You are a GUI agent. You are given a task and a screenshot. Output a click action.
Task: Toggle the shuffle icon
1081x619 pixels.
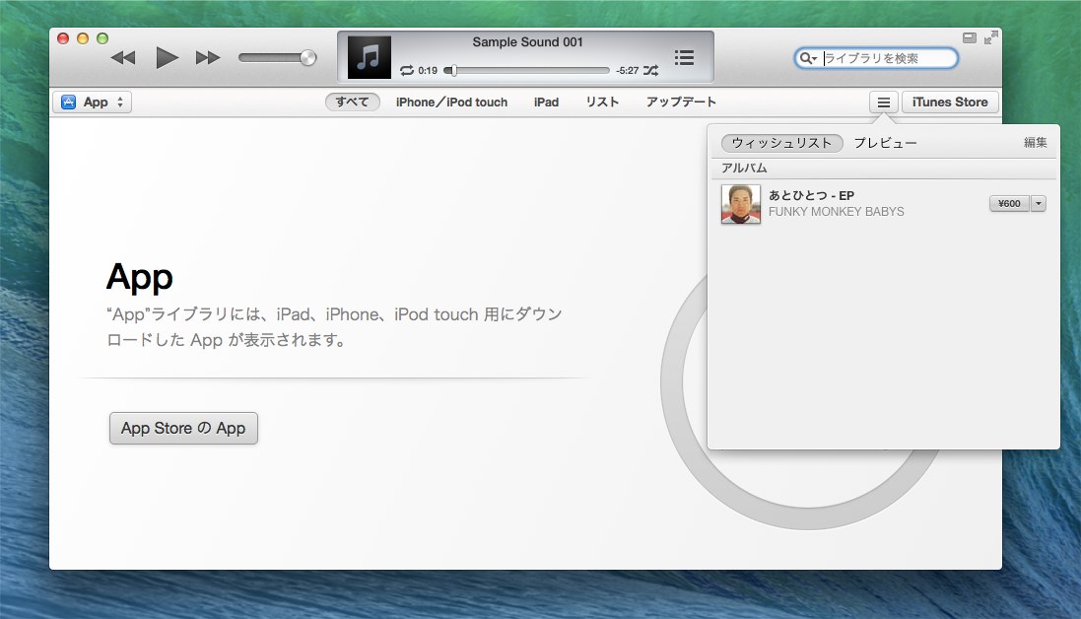[x=650, y=70]
